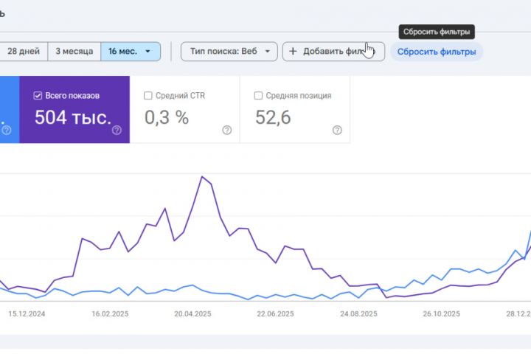Click the help icon on Всего показов card
The image size is (531, 354).
(x=117, y=131)
